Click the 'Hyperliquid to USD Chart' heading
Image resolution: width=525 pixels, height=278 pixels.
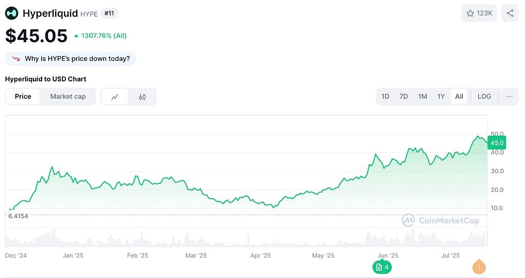pos(46,79)
